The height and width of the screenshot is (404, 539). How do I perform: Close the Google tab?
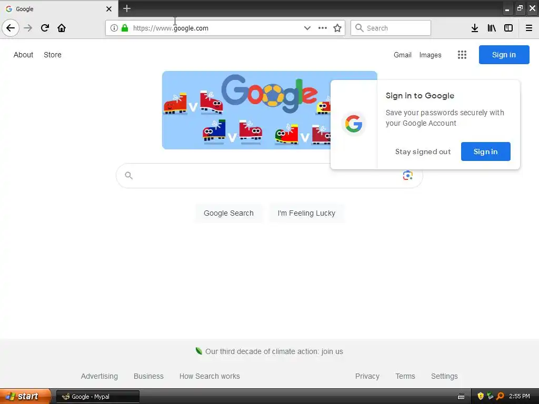coord(108,9)
